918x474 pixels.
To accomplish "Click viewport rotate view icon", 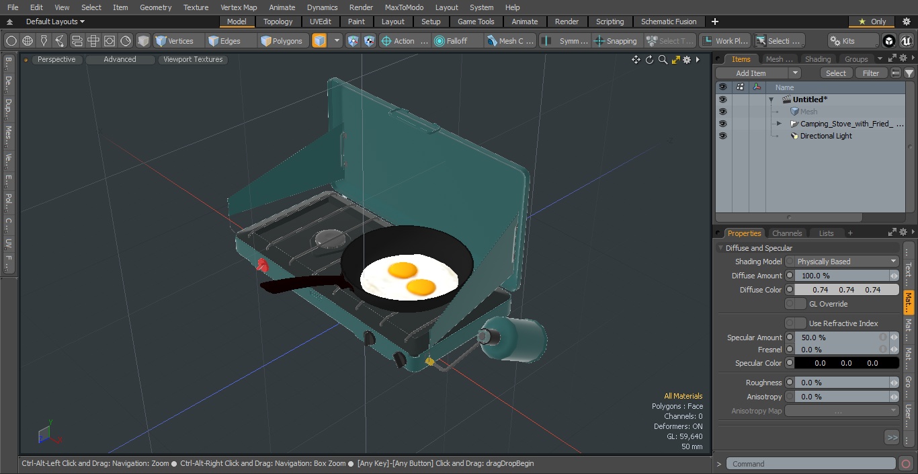I will [x=649, y=60].
